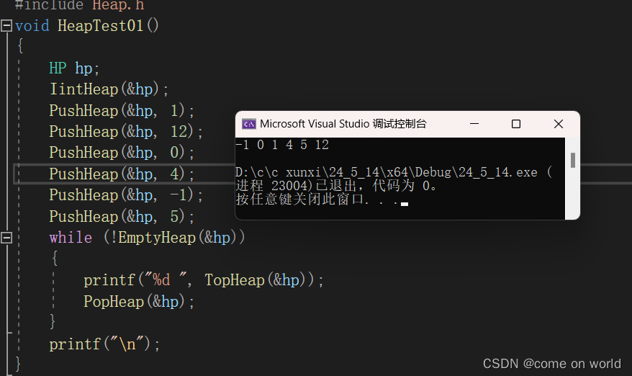This screenshot has height=376, width=632.
Task: Minimize the debug console window
Action: tap(474, 124)
